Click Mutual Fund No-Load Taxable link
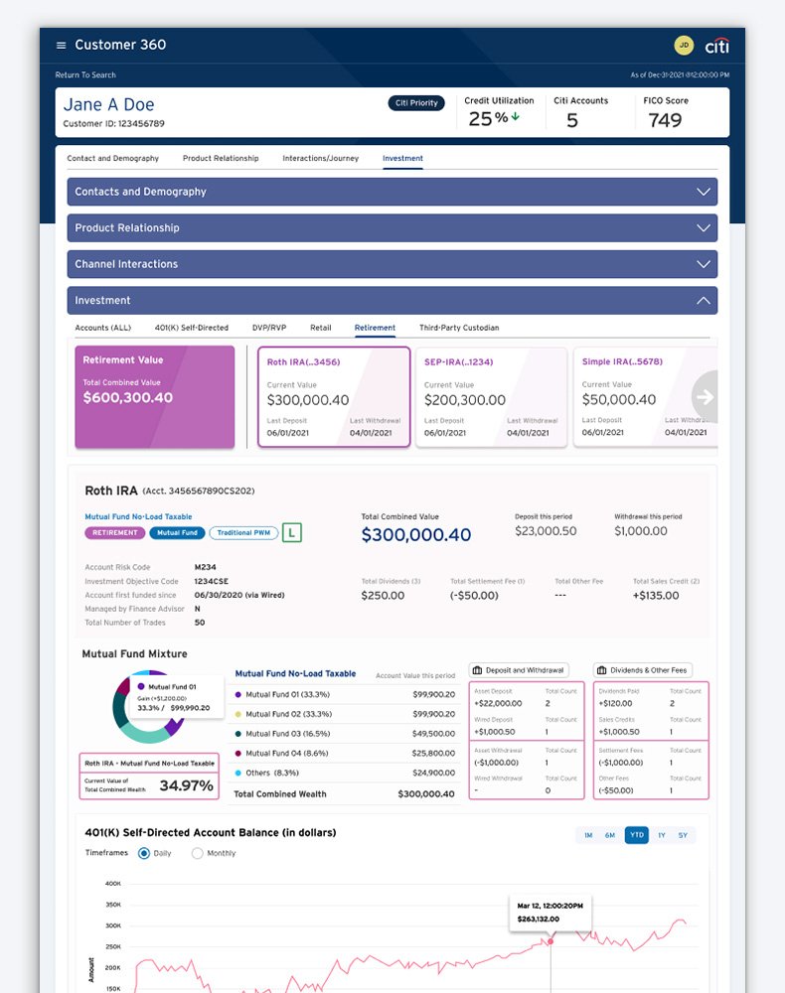The height and width of the screenshot is (993, 785). click(138, 516)
